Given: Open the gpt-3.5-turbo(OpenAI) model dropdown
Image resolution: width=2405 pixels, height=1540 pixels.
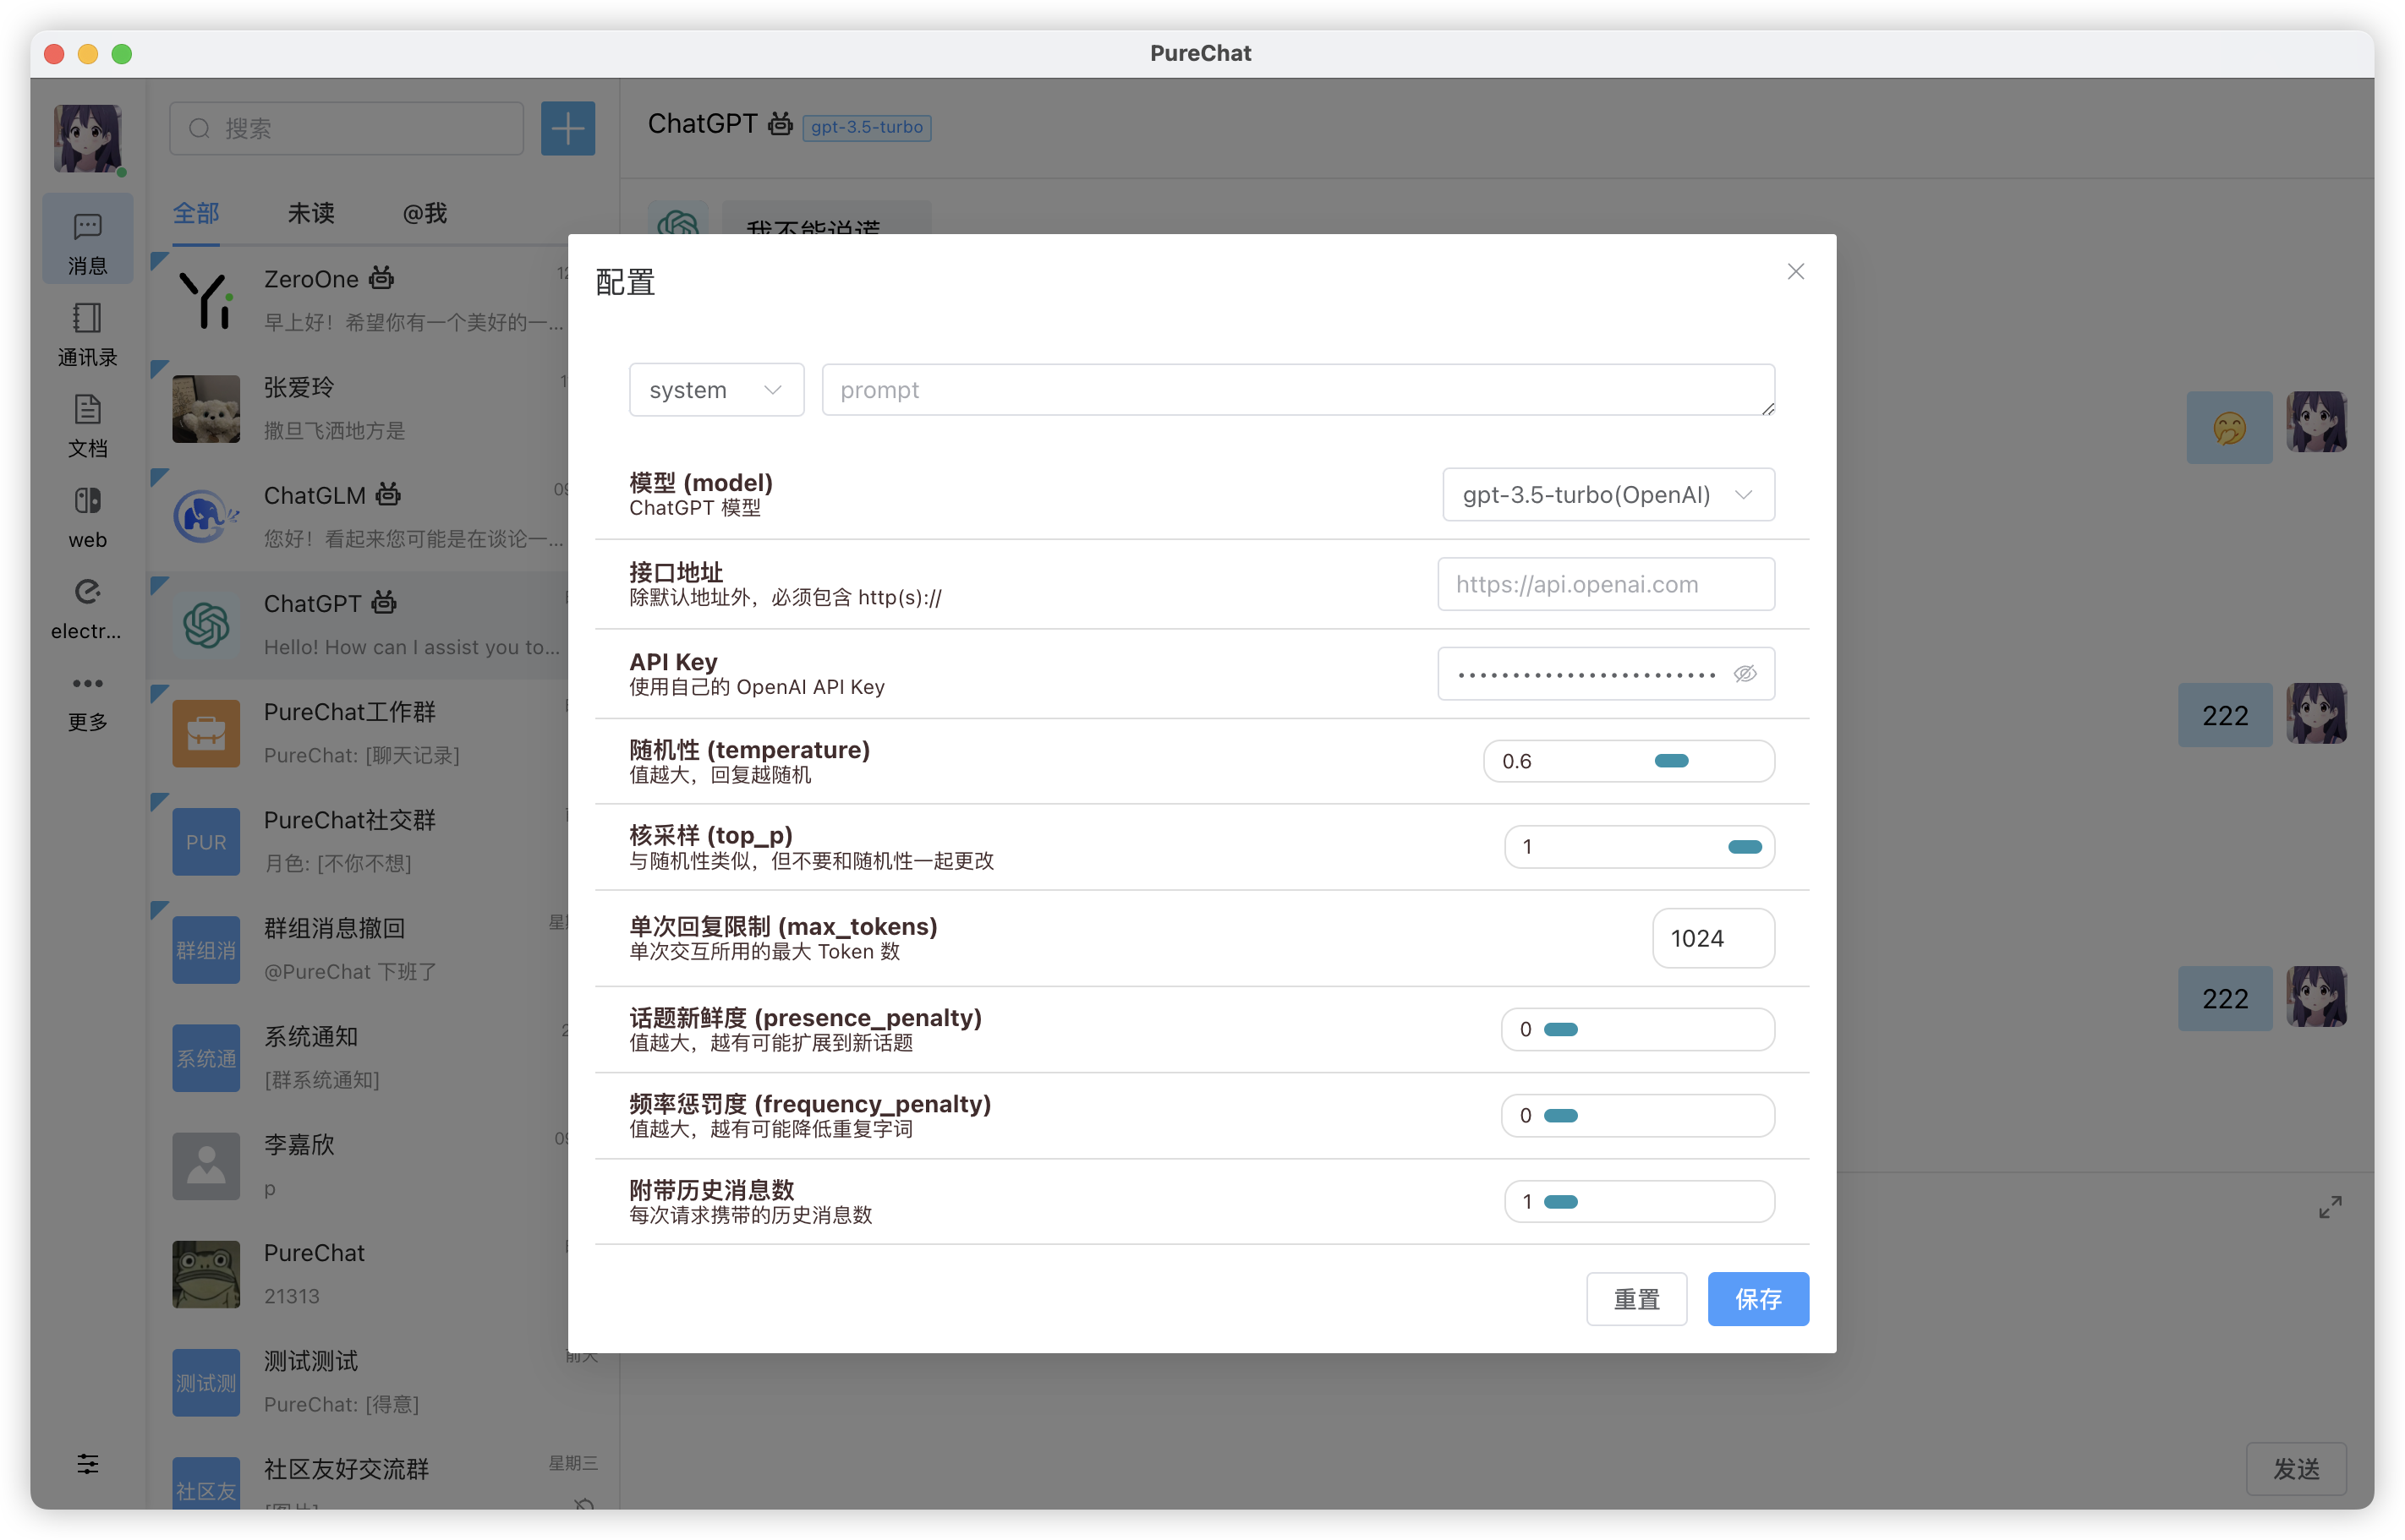Looking at the screenshot, I should (1608, 494).
